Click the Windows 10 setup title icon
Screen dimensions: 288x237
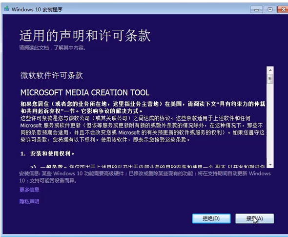click(7, 8)
